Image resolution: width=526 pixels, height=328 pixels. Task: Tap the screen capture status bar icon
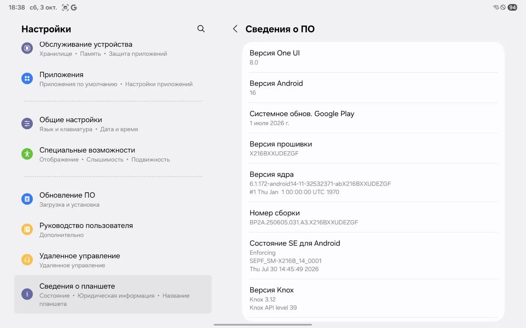[x=65, y=7]
